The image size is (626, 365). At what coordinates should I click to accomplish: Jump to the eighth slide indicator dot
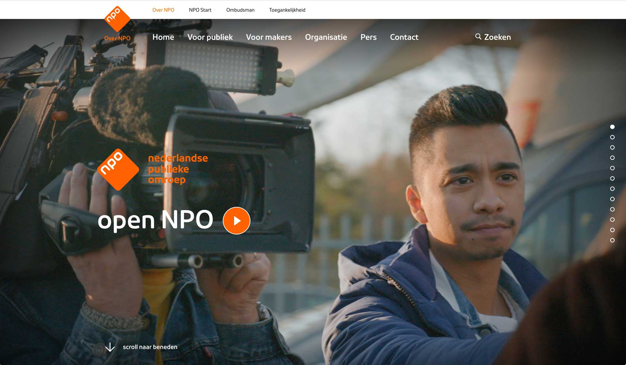click(x=612, y=199)
